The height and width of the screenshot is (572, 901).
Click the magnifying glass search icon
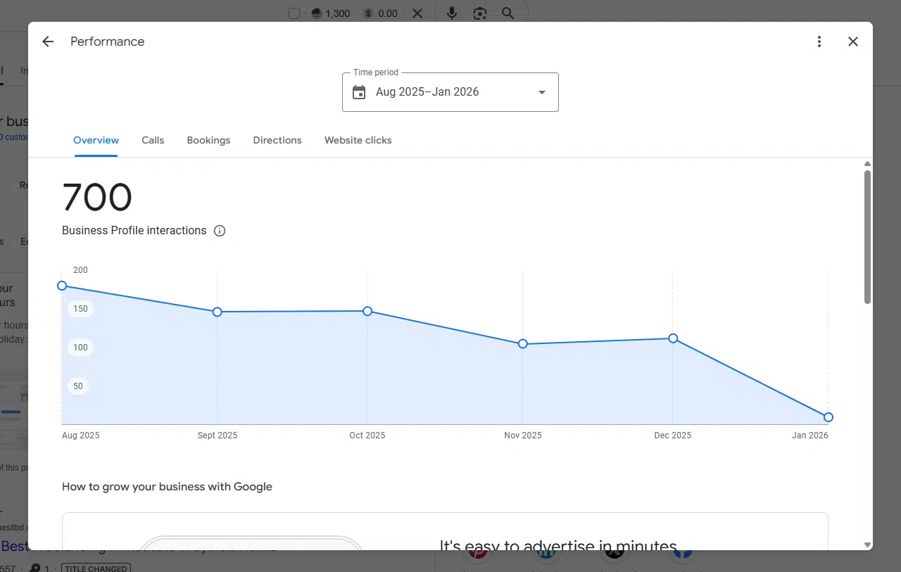[x=508, y=13]
